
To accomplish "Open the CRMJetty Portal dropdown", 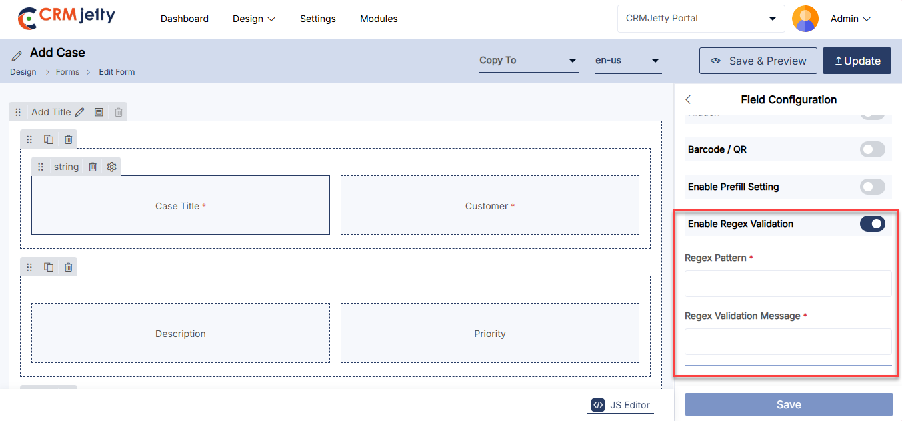I will coord(701,19).
